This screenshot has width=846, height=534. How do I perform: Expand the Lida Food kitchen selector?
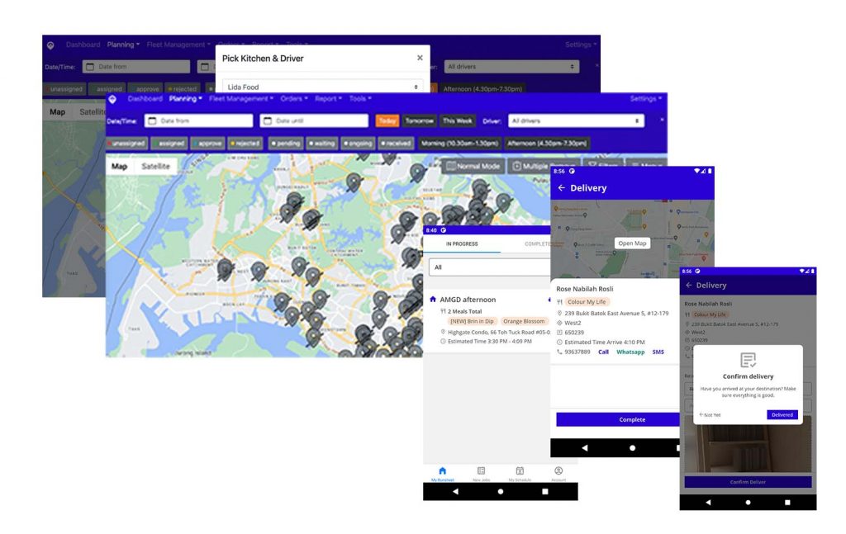pyautogui.click(x=322, y=85)
